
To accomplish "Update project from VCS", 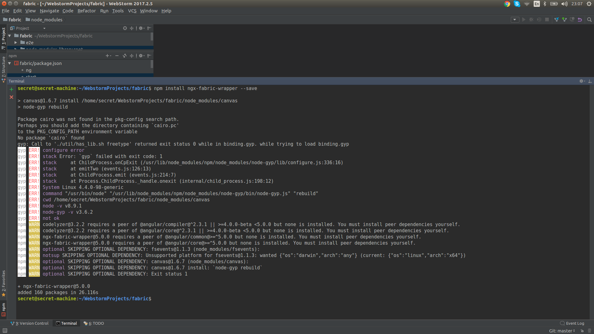I will point(557,19).
